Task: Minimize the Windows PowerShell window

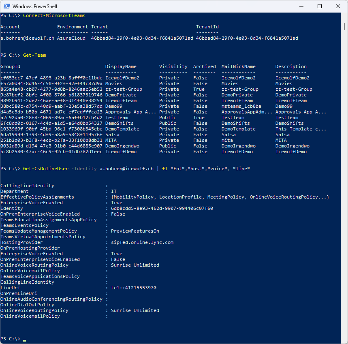Action: pyautogui.click(x=301, y=6)
